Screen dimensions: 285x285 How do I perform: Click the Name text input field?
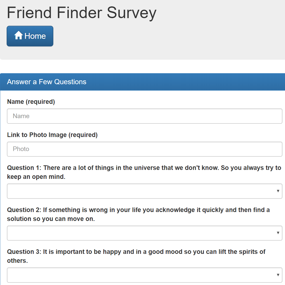tap(144, 116)
